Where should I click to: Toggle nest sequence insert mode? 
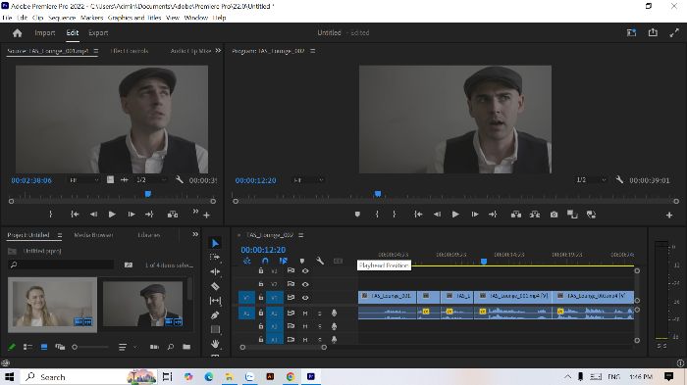[246, 261]
